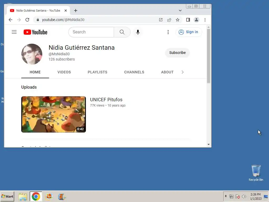Open the Chrome three-dot customize menu
Image resolution: width=269 pixels, height=202 pixels.
[205, 20]
